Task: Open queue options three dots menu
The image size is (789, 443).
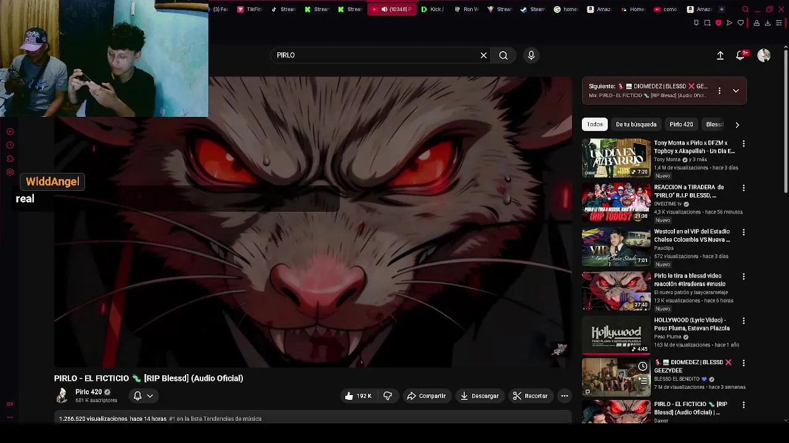Action: point(719,91)
